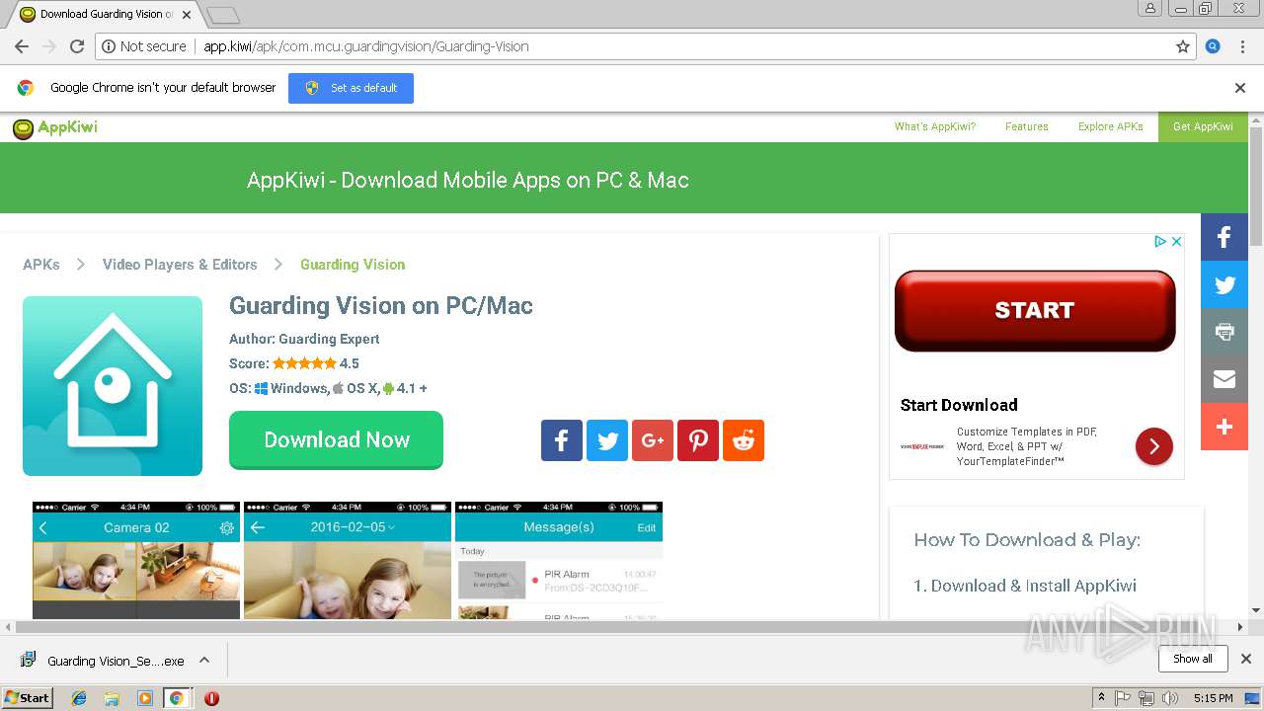This screenshot has width=1264, height=711.
Task: Click the AdChoices icon on ad
Action: pyautogui.click(x=1162, y=241)
